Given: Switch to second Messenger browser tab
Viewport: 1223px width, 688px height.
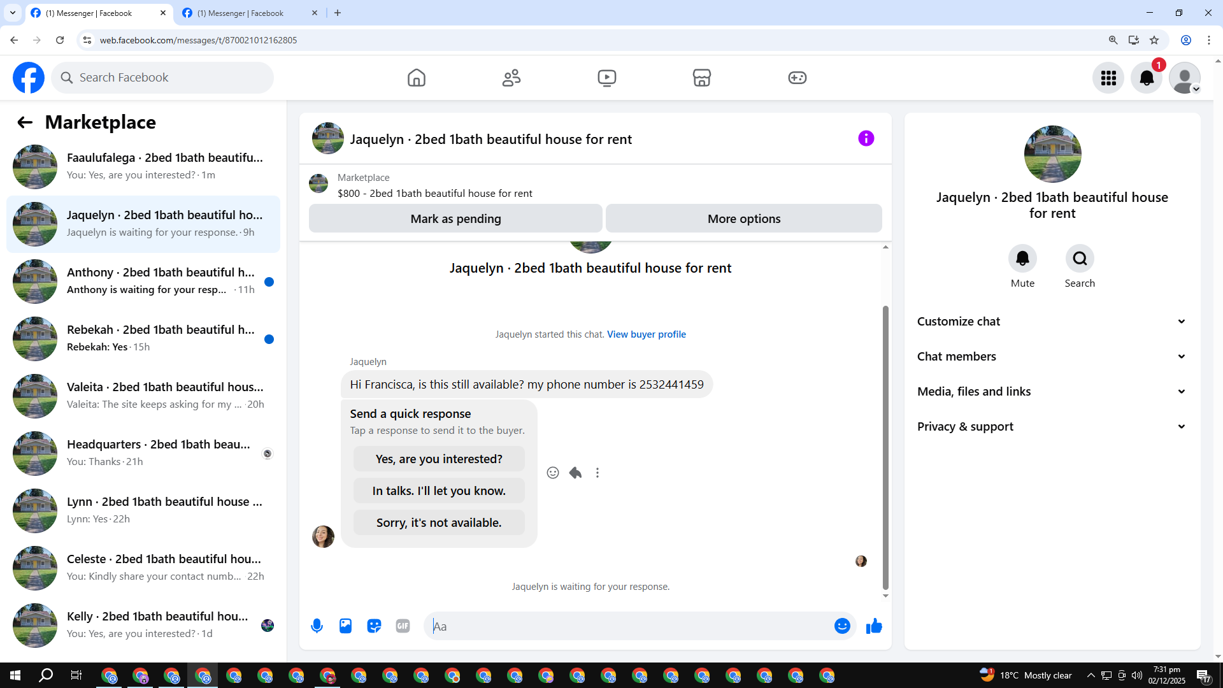Looking at the screenshot, I should (x=241, y=13).
